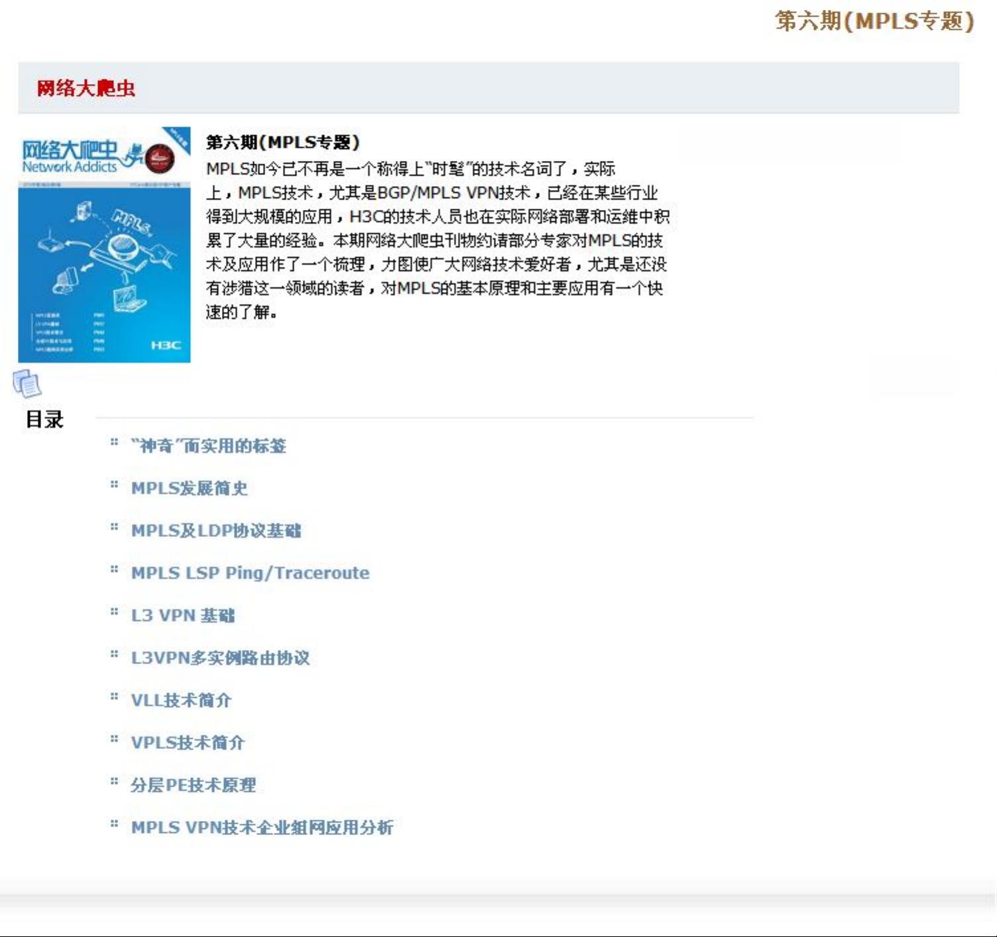The height and width of the screenshot is (937, 997).
Task: Open the MPLS发展简史 article link
Action: 189,489
